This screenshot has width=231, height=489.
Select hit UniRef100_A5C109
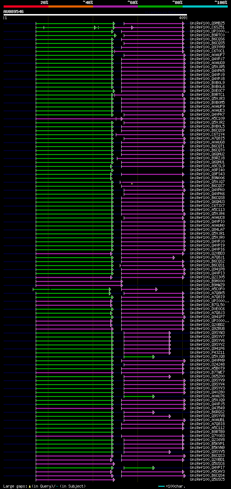(207, 118)
